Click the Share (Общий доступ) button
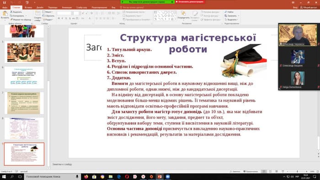The width and height of the screenshot is (320, 180). 309,8
